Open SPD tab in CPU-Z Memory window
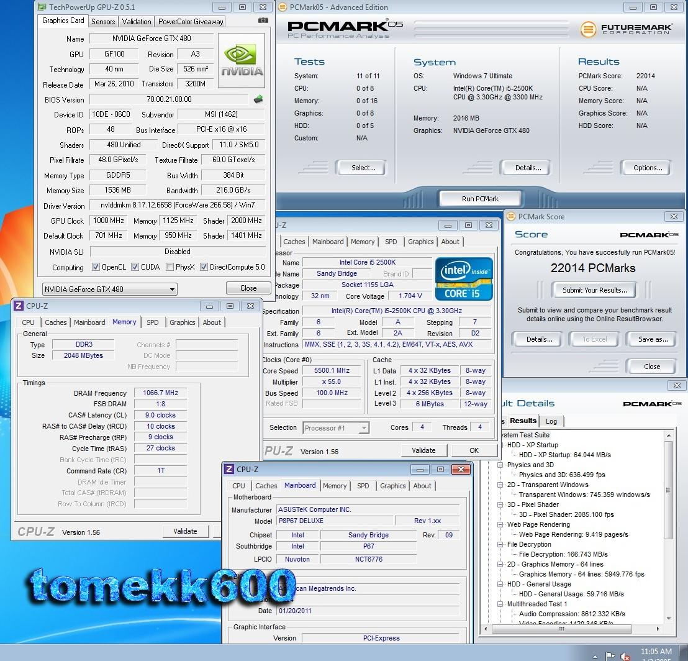This screenshot has width=688, height=661. tap(153, 322)
